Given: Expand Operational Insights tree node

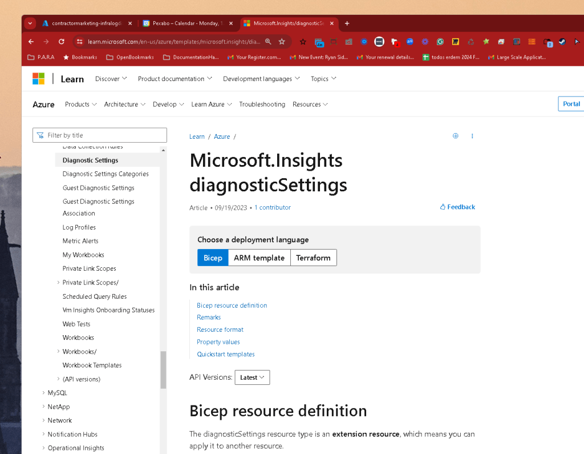Looking at the screenshot, I should pyautogui.click(x=43, y=448).
